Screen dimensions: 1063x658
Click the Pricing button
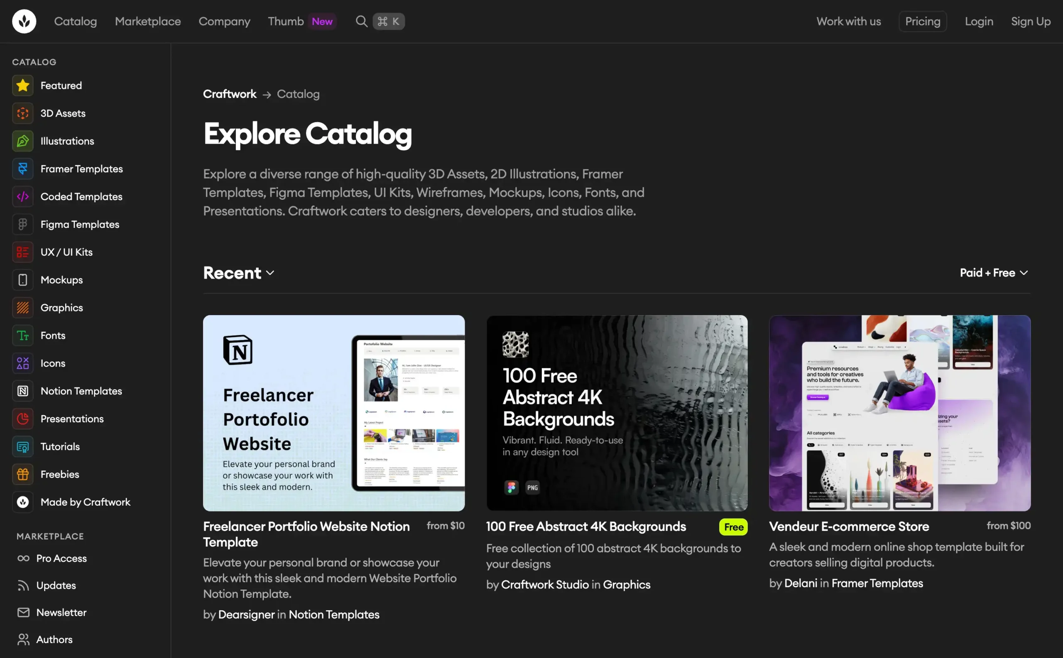pos(923,21)
